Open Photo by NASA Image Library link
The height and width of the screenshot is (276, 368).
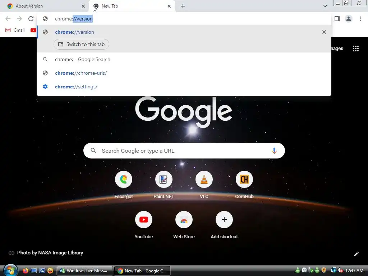(x=50, y=253)
